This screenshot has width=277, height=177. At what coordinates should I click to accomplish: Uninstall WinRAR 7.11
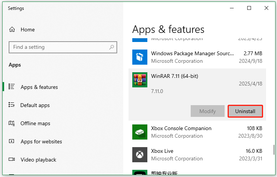(x=245, y=111)
